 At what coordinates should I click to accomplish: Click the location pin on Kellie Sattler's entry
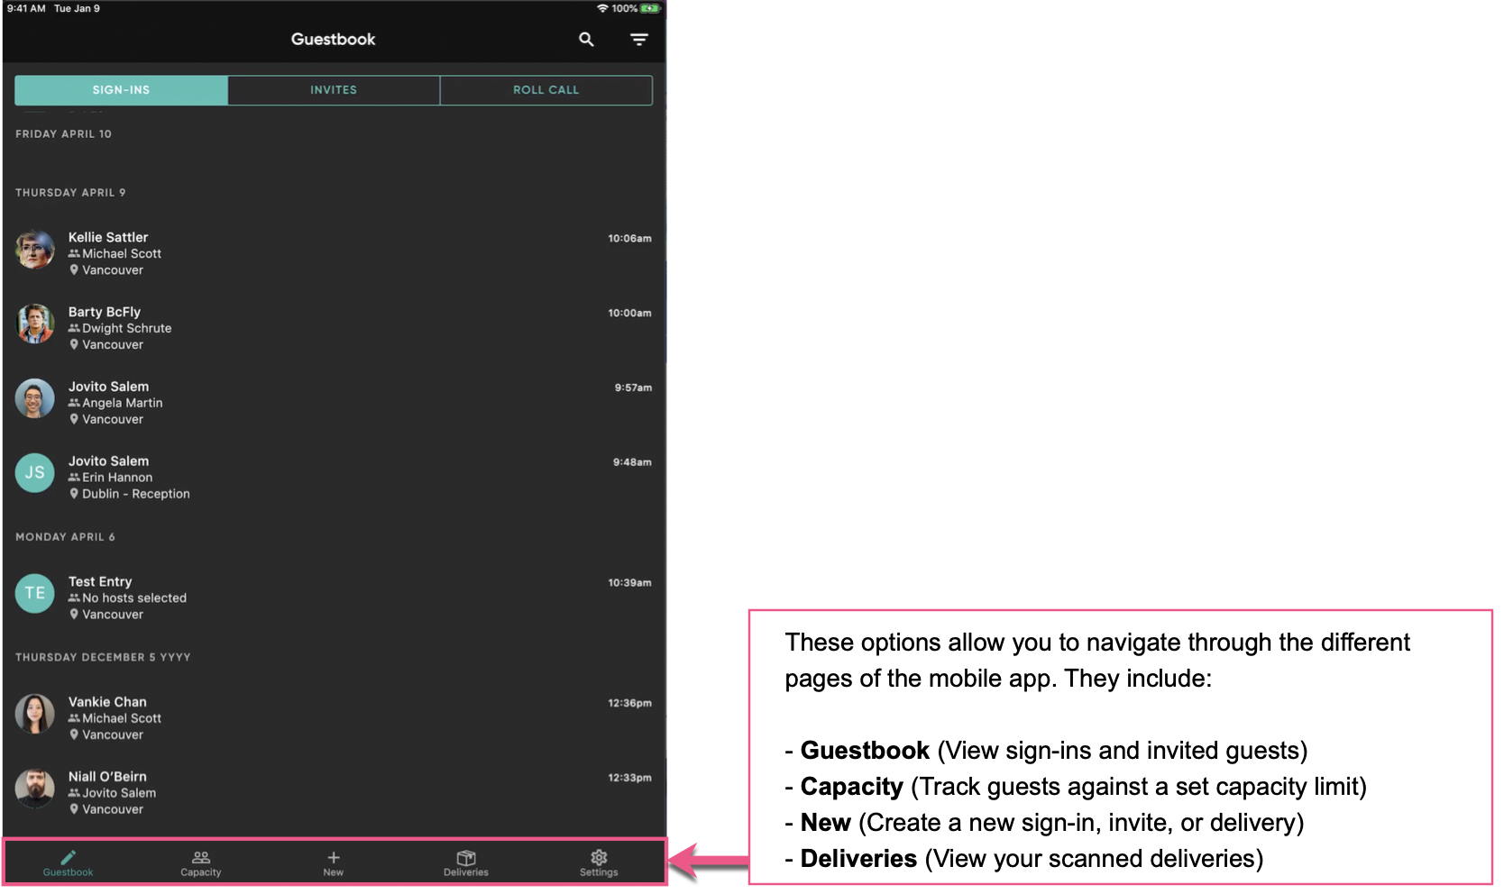pyautogui.click(x=74, y=269)
